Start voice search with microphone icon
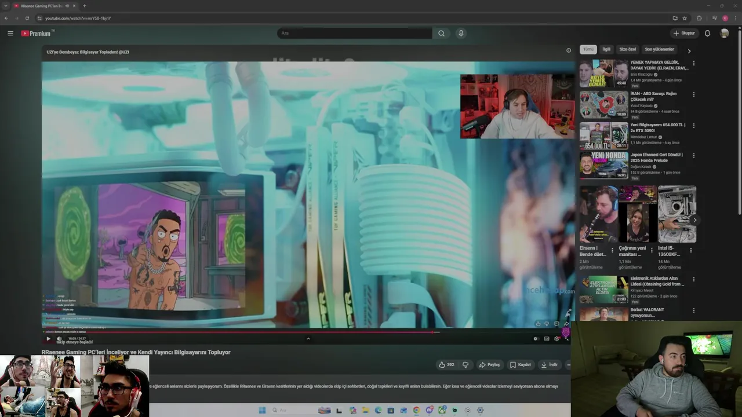Viewport: 742px width, 417px height. tap(461, 33)
